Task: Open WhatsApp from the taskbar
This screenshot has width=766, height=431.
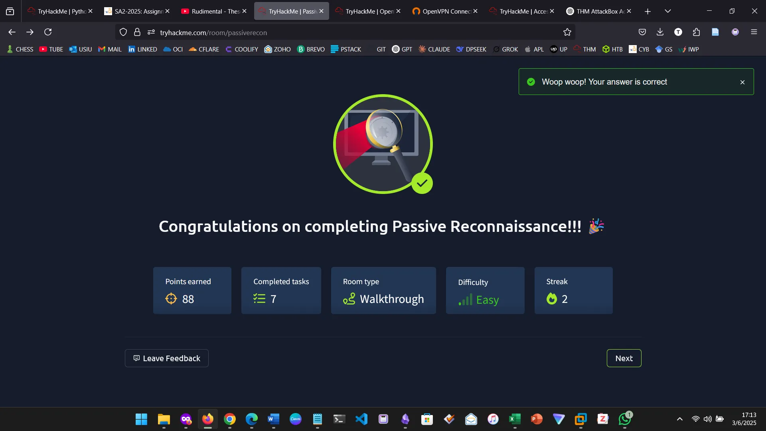Action: (624, 419)
